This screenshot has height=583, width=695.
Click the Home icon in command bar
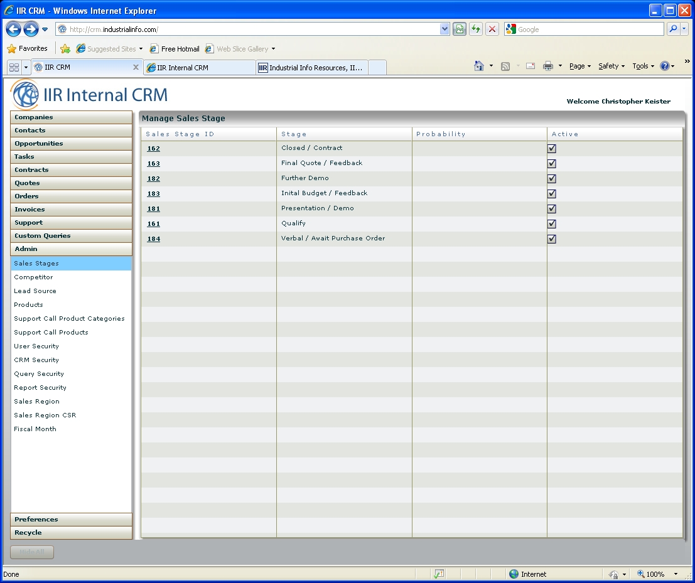(479, 66)
